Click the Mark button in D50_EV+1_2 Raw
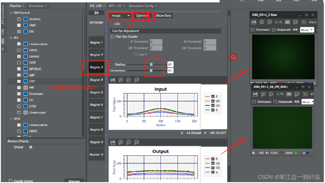Screen dimensions: 325x183 313,22
